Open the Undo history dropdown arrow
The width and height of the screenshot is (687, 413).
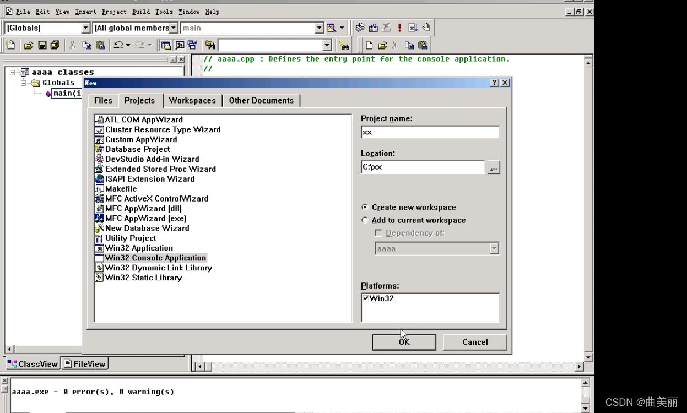tap(128, 45)
